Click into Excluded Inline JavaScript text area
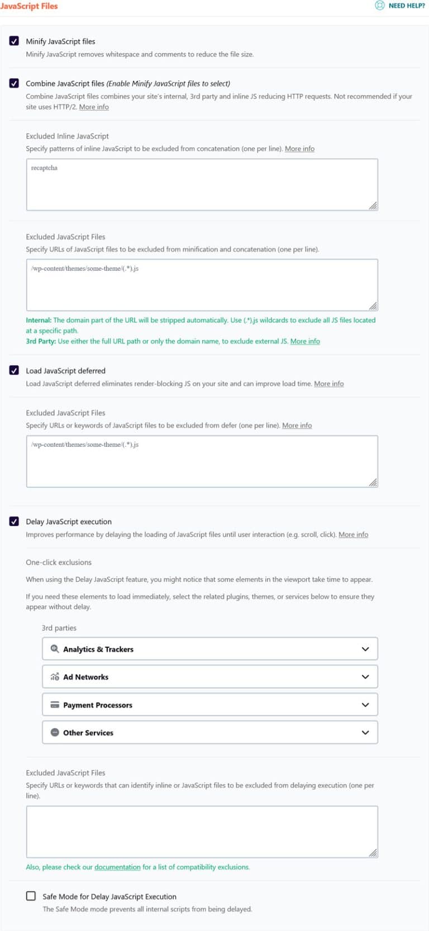Screen dimensions: 429x931 (201, 185)
